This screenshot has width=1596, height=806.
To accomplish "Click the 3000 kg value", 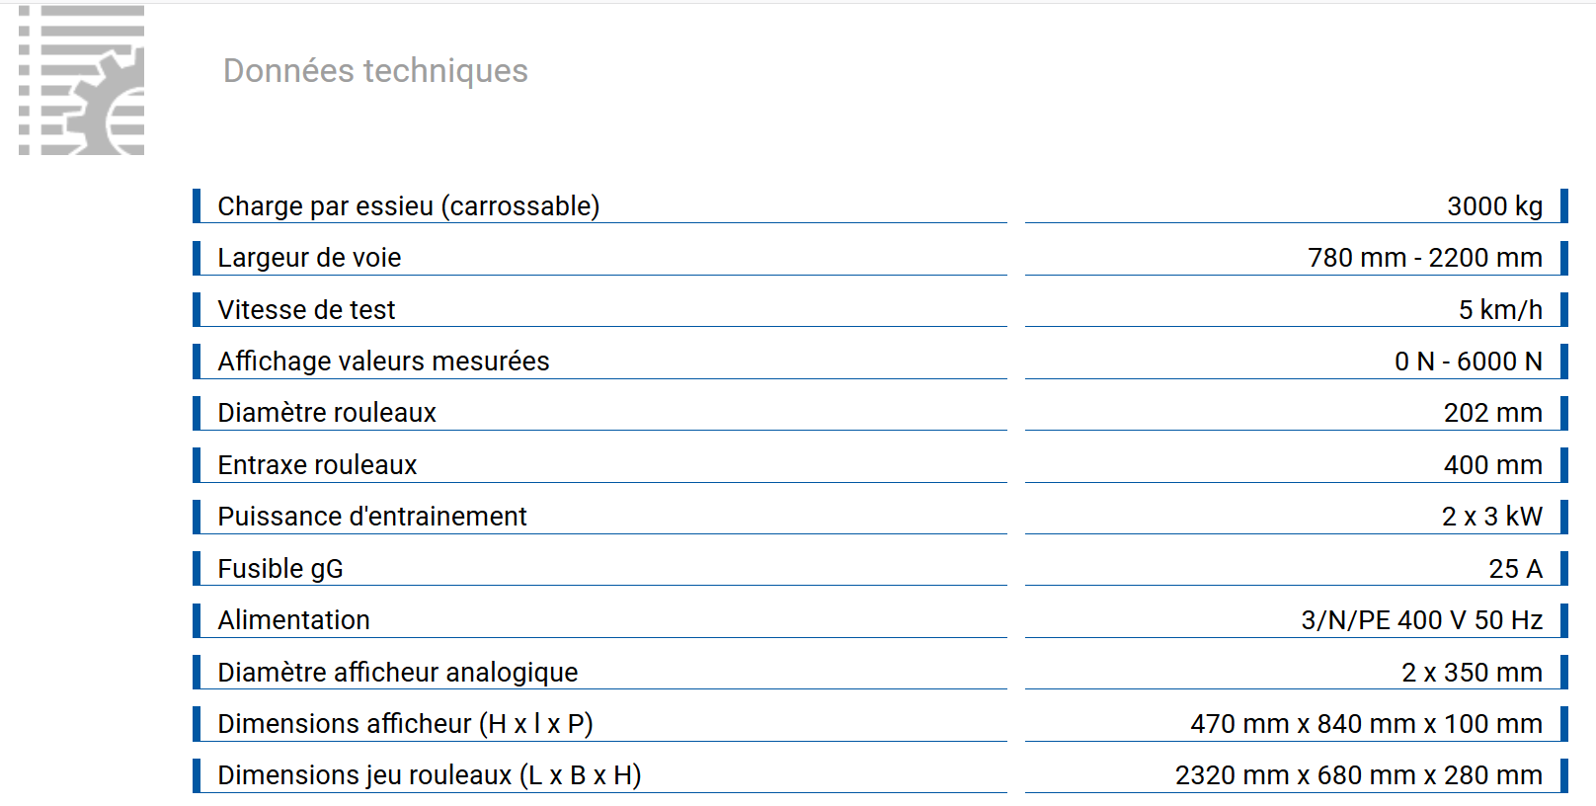I will [1494, 206].
